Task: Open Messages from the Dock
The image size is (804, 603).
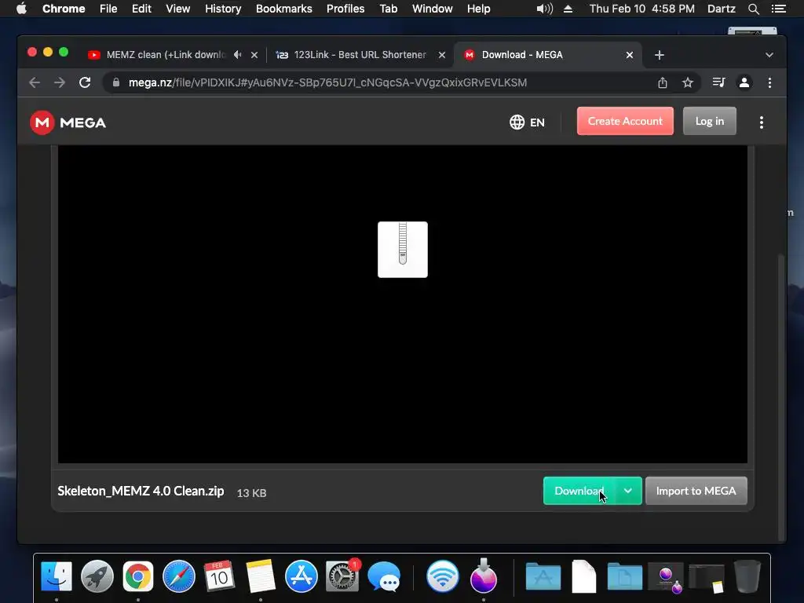Action: point(384,577)
